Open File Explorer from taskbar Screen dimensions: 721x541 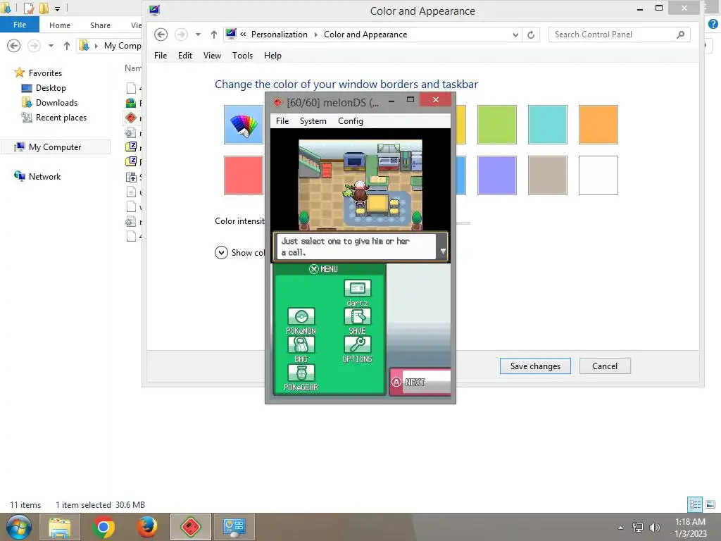(x=60, y=527)
